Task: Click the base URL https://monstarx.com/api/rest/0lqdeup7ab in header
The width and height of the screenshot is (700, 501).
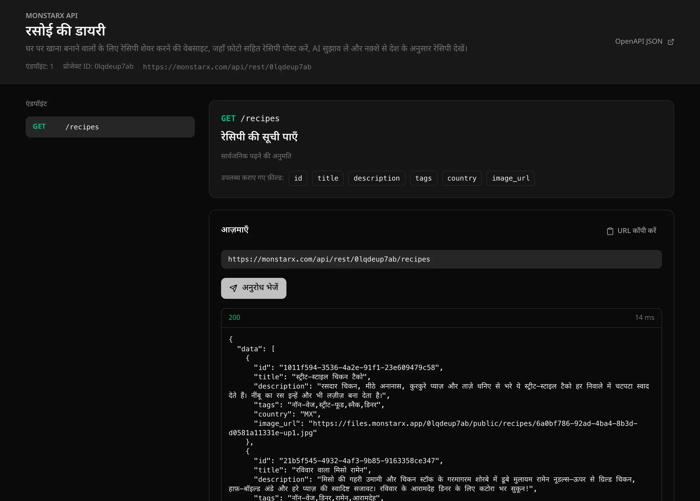Action: coord(227,67)
